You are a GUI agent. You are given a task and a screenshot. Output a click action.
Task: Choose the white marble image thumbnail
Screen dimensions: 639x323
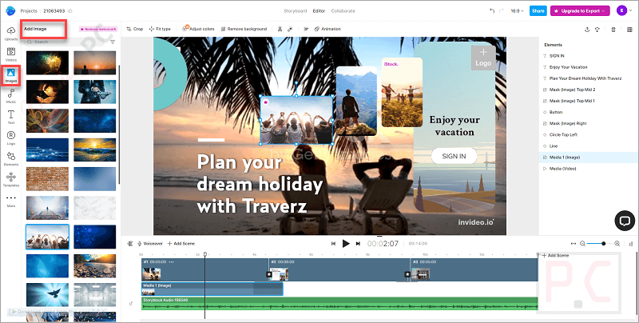[94, 208]
